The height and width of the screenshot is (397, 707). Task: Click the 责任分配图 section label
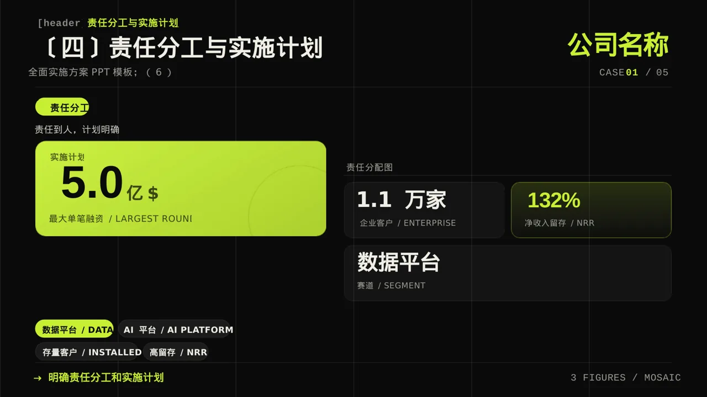pyautogui.click(x=369, y=167)
